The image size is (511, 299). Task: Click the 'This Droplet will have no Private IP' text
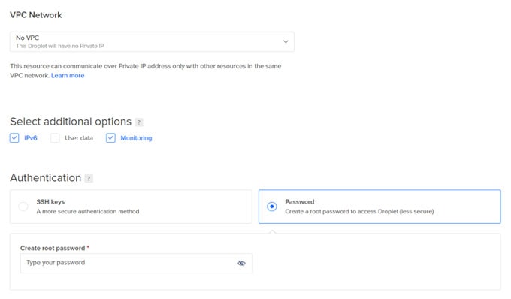point(60,46)
